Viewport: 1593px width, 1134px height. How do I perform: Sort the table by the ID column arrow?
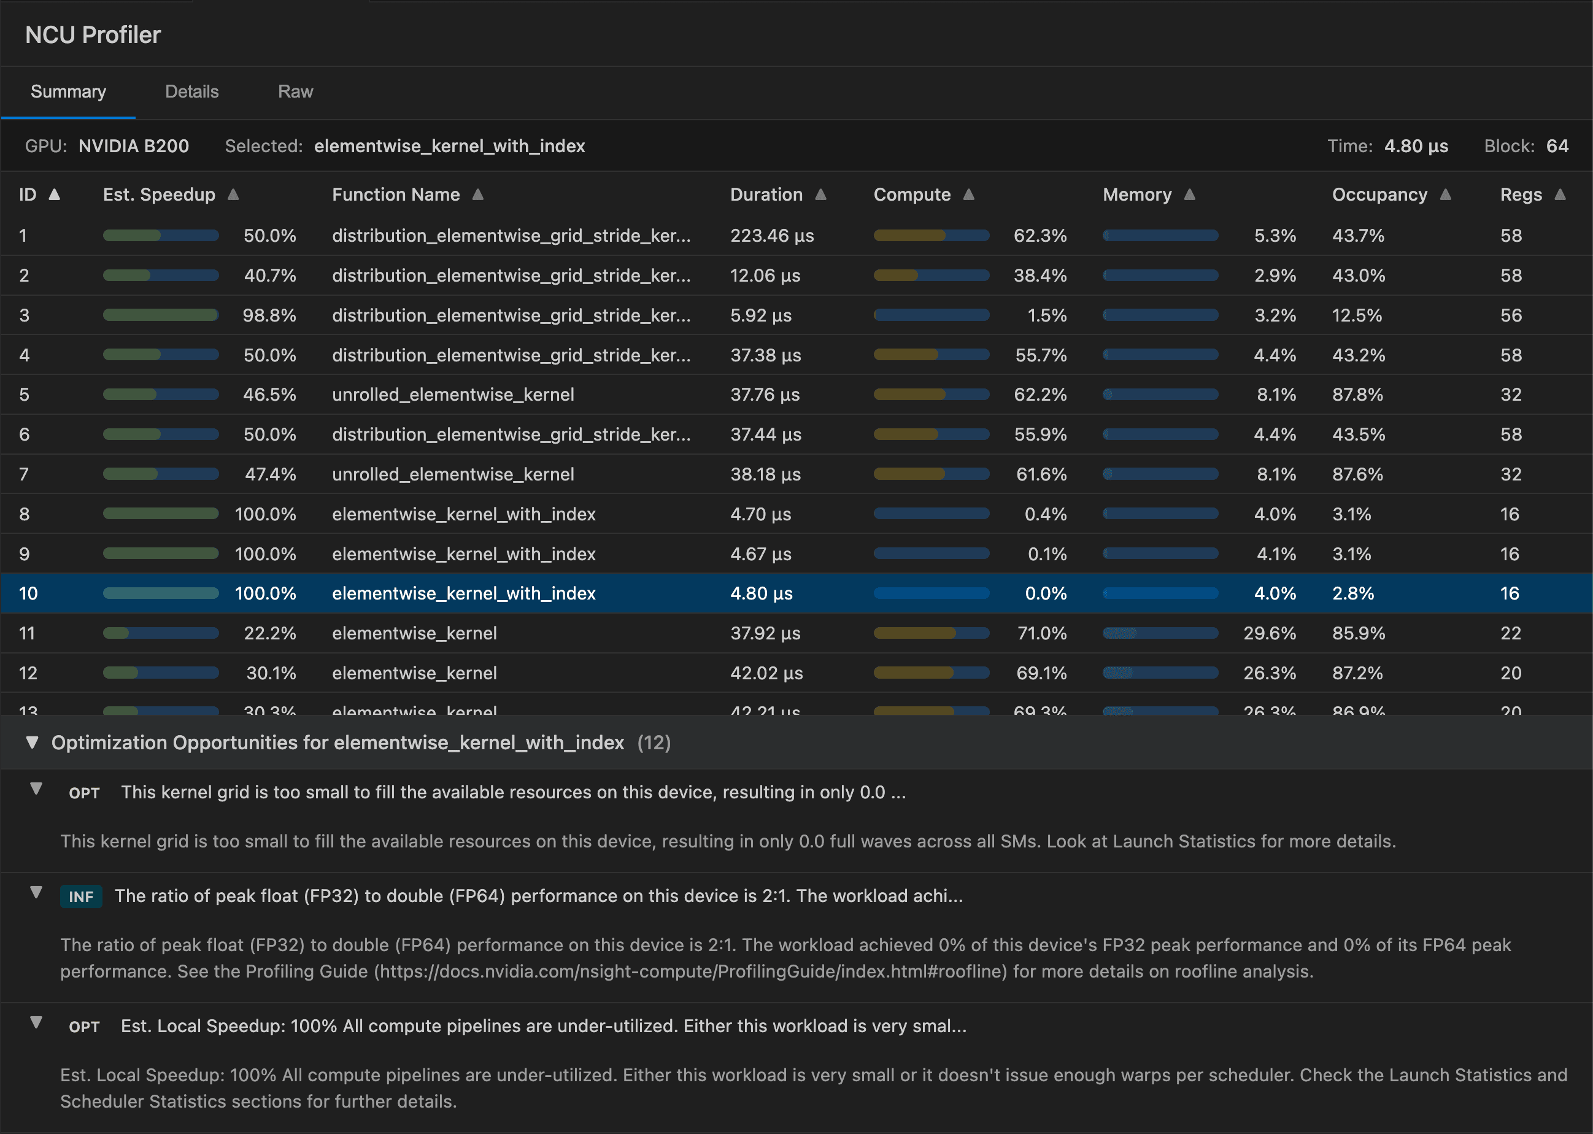pos(54,195)
